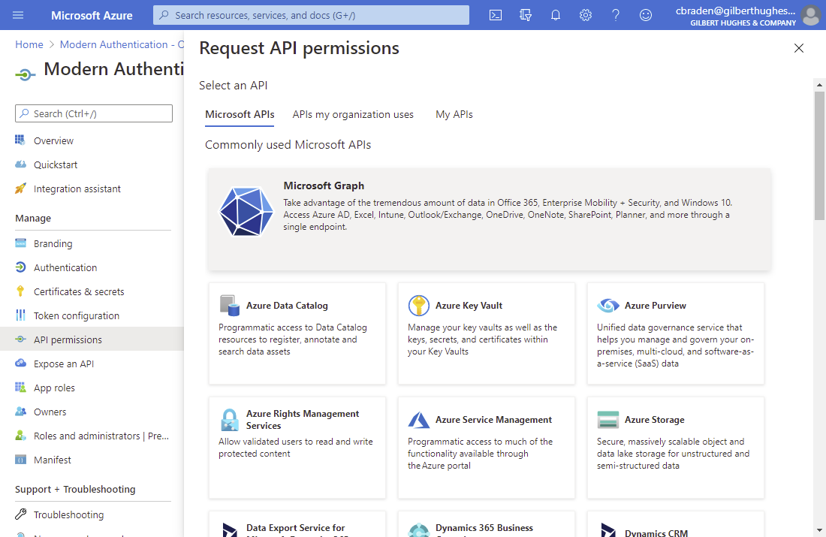Click the Microsoft Graph polyhedron logo

tap(246, 211)
